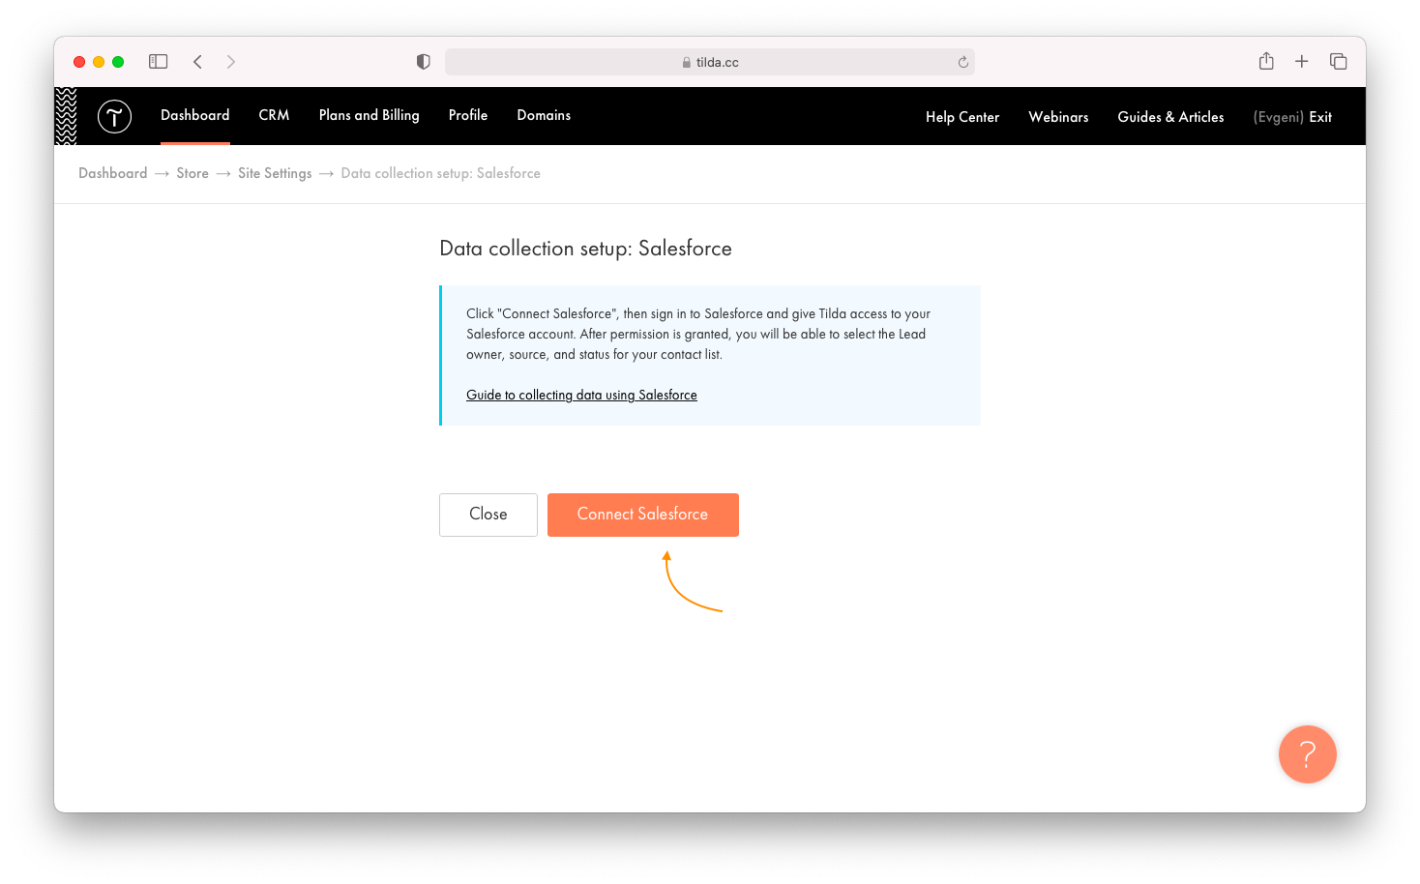Open the privacy shield icon
The width and height of the screenshot is (1420, 884).
click(x=424, y=62)
